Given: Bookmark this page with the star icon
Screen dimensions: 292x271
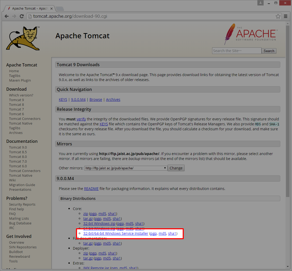Looking at the screenshot, I should point(278,16).
